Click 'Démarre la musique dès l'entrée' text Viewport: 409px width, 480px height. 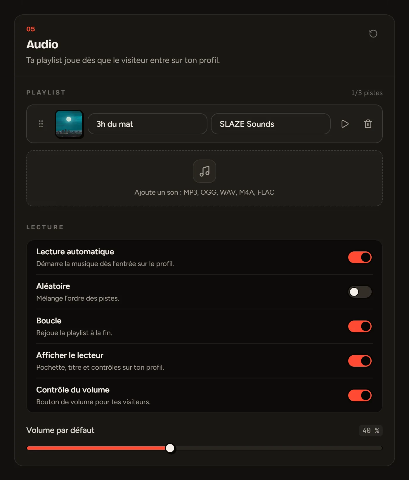click(x=105, y=264)
